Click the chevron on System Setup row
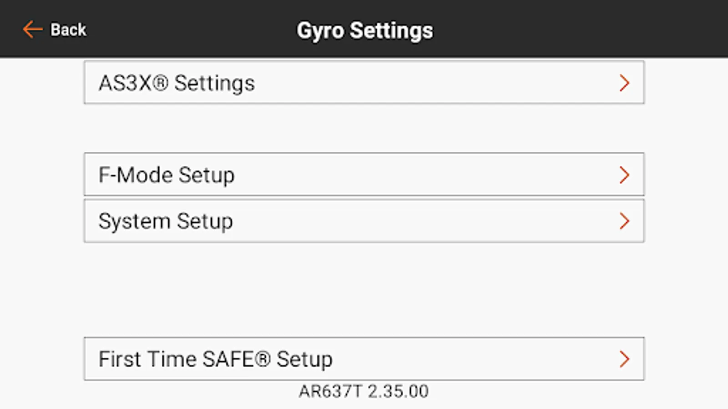 tap(624, 221)
